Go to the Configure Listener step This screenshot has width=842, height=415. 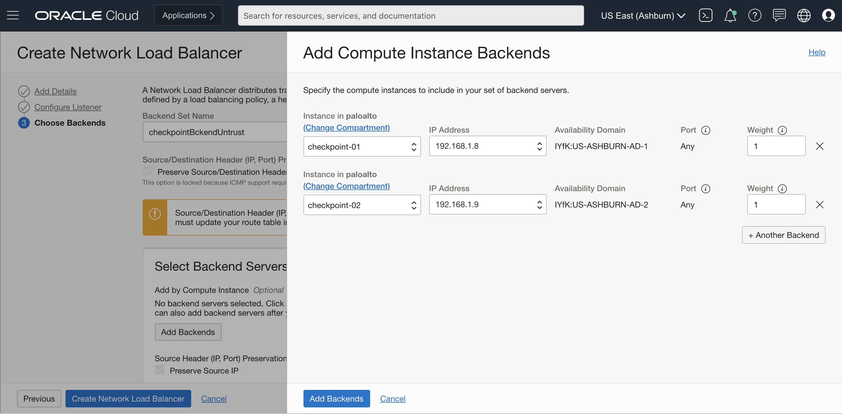click(x=68, y=107)
